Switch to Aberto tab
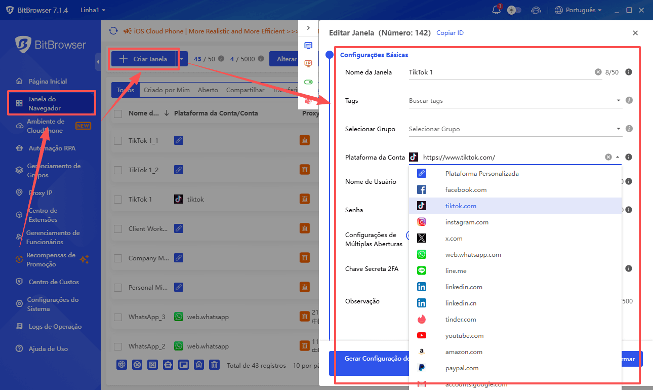Viewport: 653px width, 390px height. [x=208, y=90]
